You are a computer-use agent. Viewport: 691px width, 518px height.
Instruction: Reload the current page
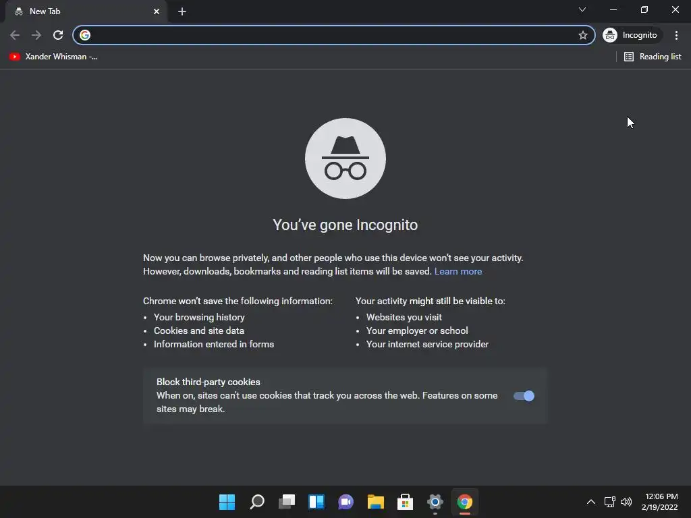tap(58, 35)
